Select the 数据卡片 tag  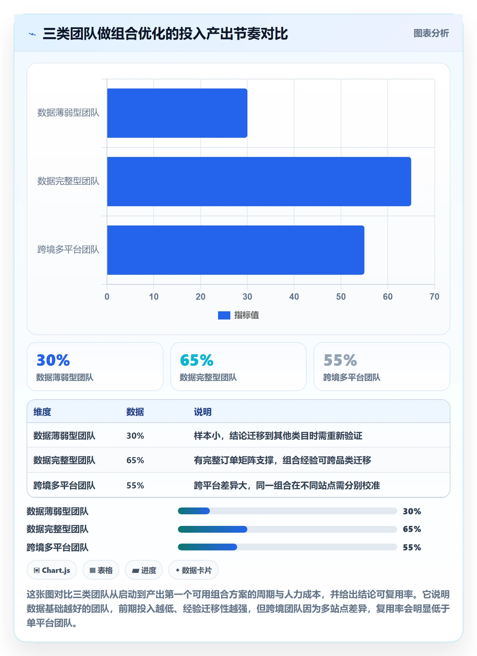click(x=194, y=570)
